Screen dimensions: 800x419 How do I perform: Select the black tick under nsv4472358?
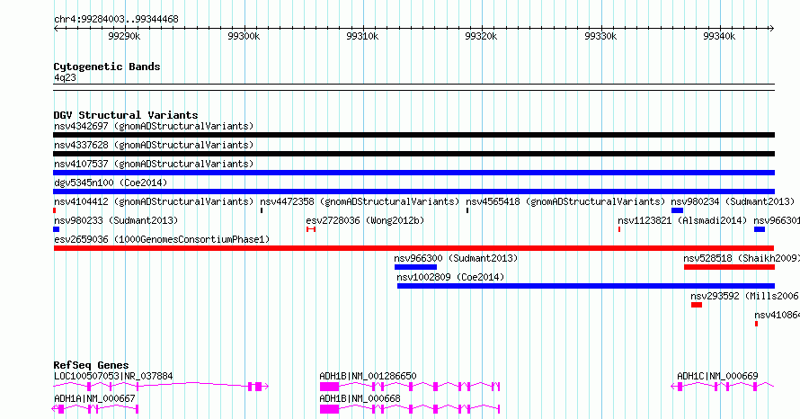[262, 210]
